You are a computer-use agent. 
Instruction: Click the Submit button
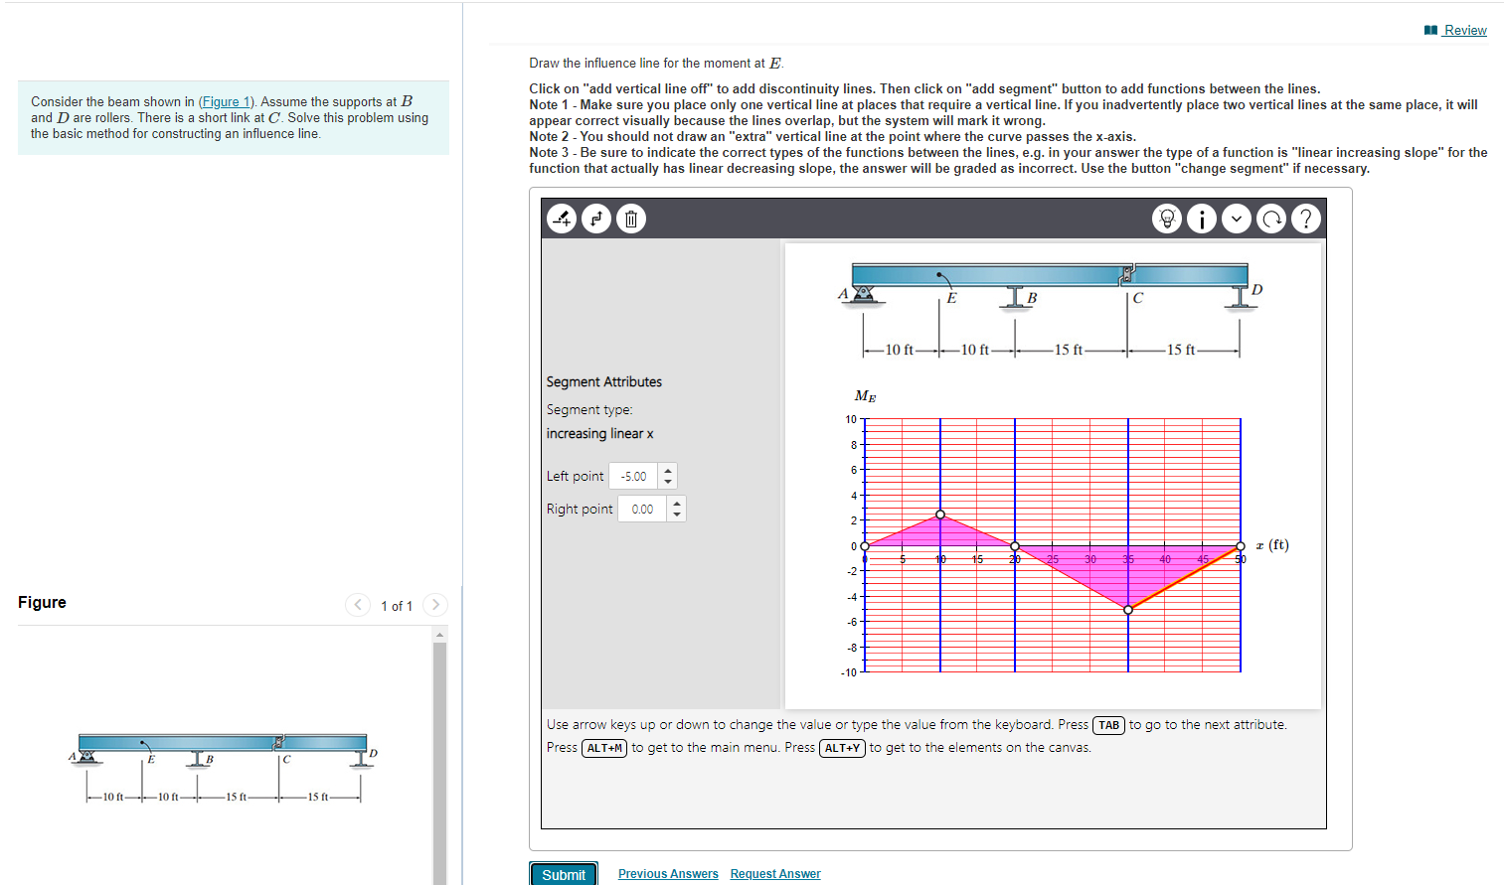[x=564, y=874]
